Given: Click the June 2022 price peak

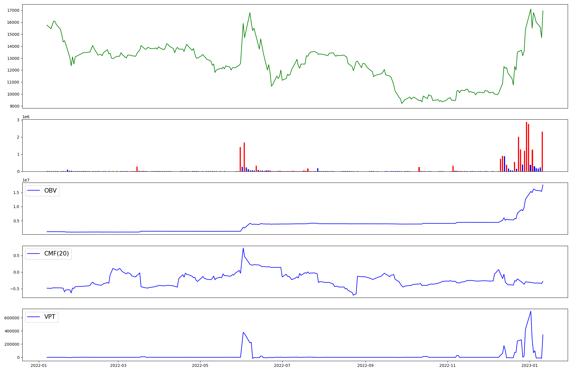Looking at the screenshot, I should [250, 13].
